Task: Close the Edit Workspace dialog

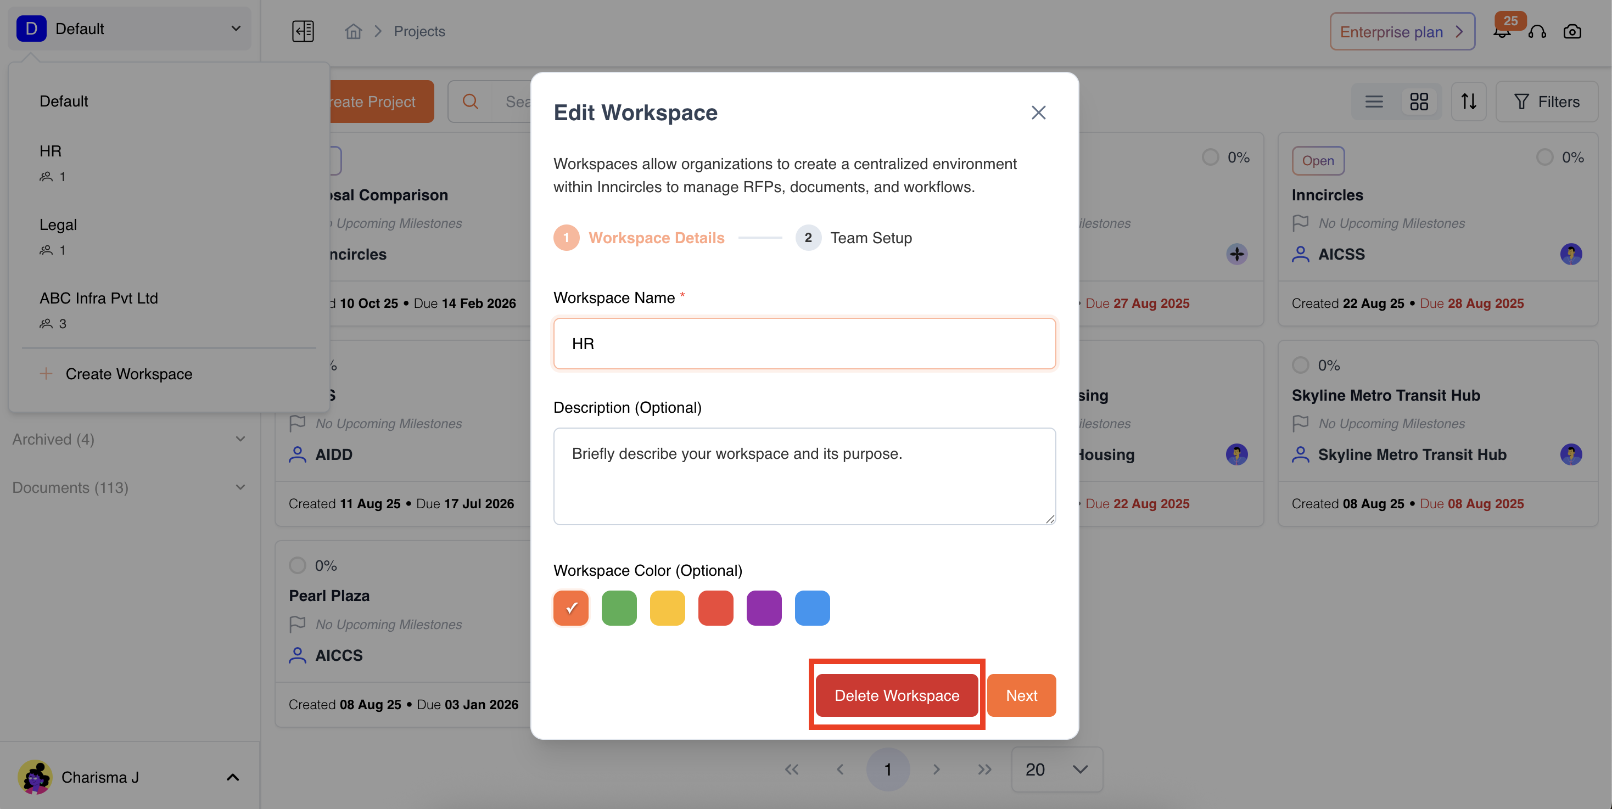Action: (x=1038, y=113)
